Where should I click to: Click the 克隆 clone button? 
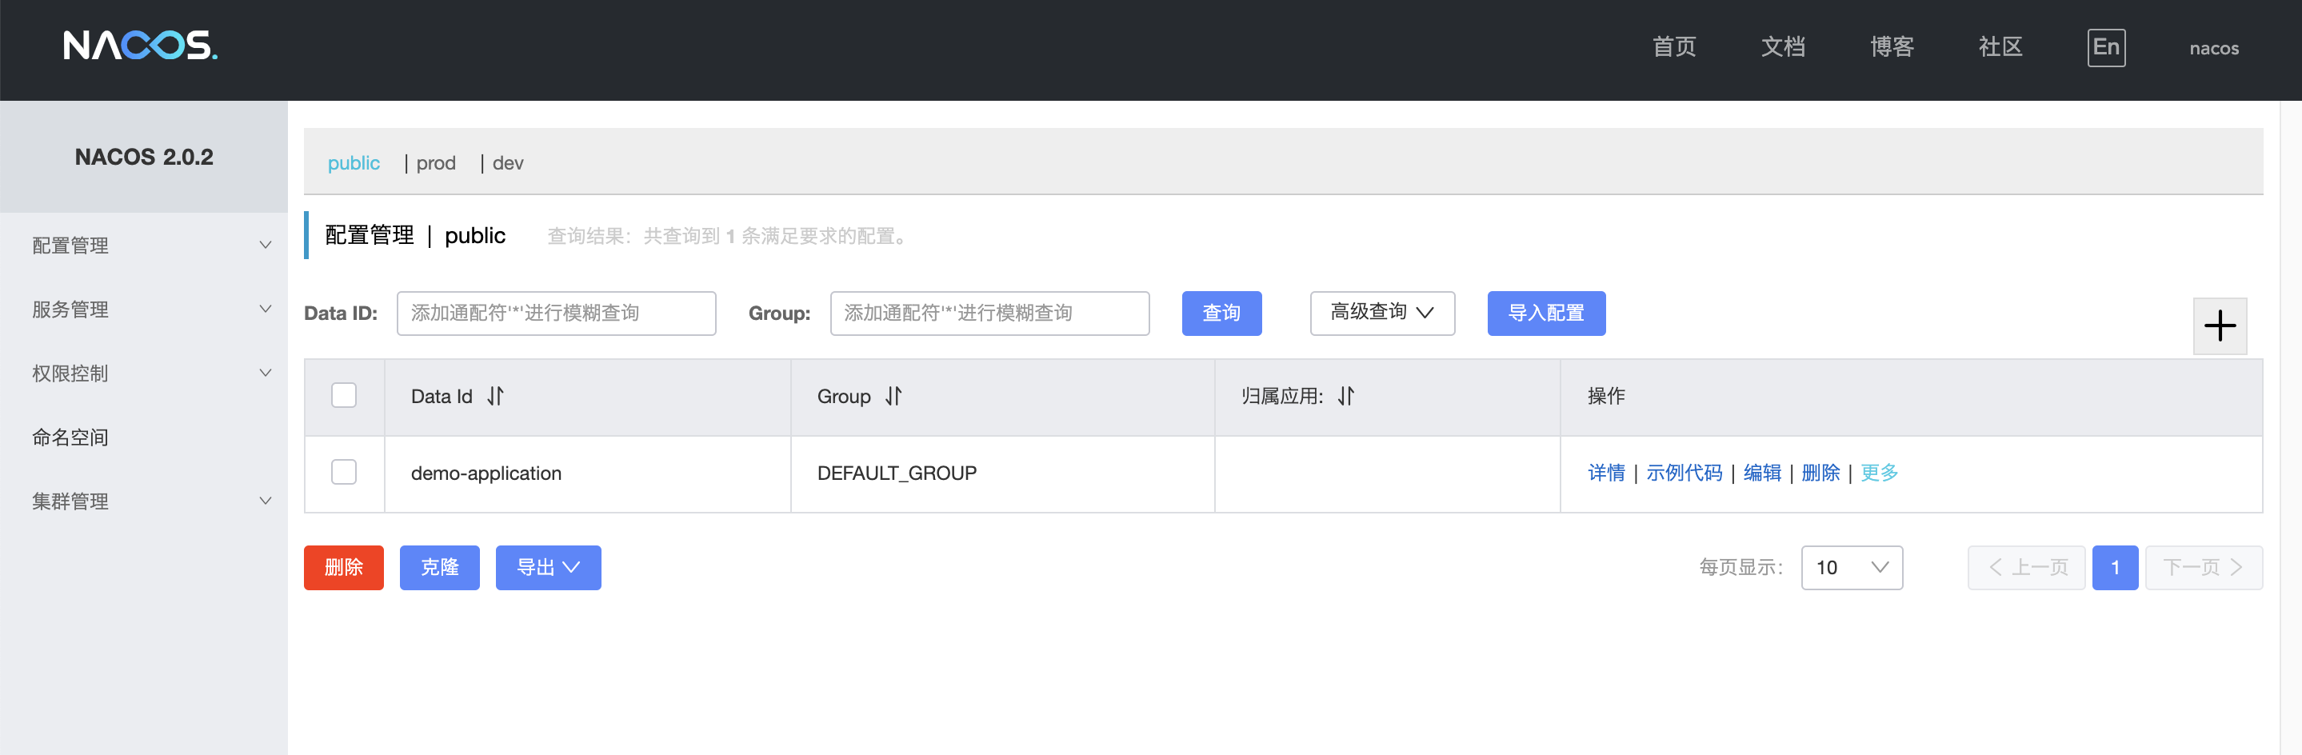pos(440,567)
